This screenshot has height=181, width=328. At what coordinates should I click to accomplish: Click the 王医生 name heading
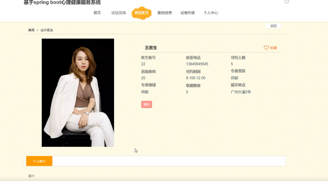151,48
